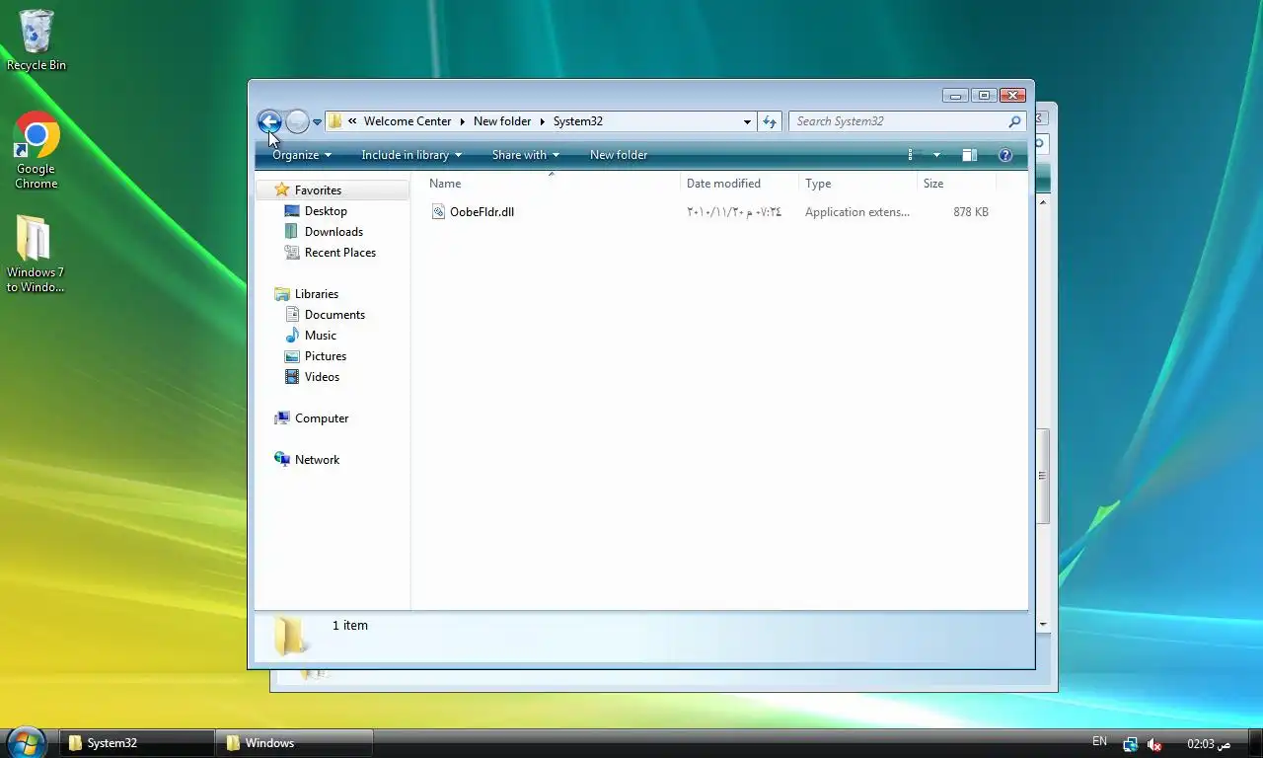Viewport: 1263px width, 758px height.
Task: Select Windows 7 to Windo... desktop folder
Action: coord(36,255)
